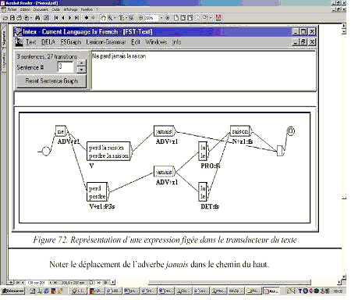351x300 pixels.
Task: Open the Fenêtre menu
Action: pos(87,9)
